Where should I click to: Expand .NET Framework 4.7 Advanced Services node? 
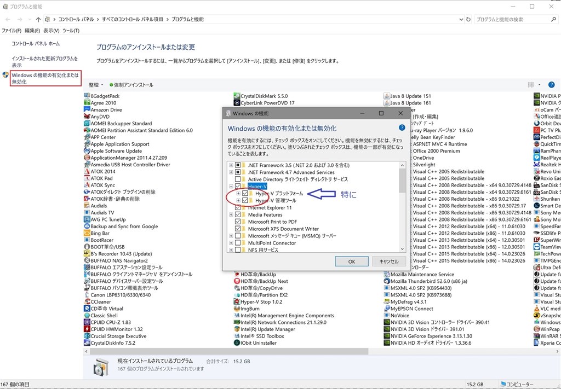[x=231, y=172]
